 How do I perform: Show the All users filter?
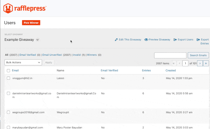6,55
